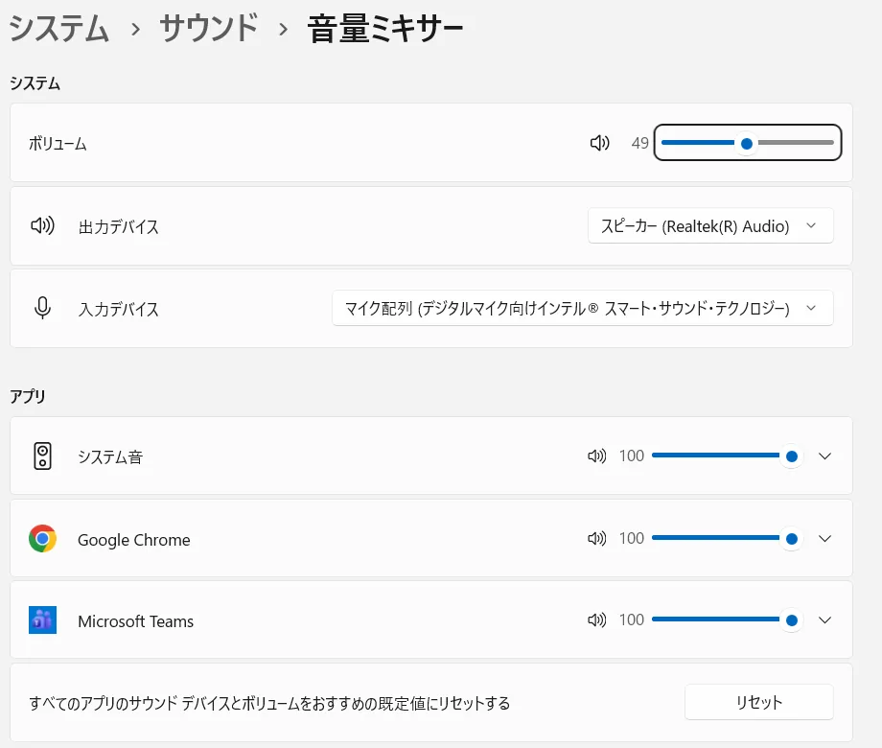Click the Microsoft Teams label text
This screenshot has width=882, height=748.
pos(135,621)
